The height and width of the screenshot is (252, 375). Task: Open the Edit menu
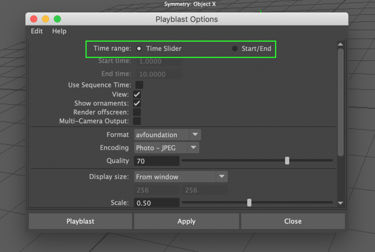[36, 31]
